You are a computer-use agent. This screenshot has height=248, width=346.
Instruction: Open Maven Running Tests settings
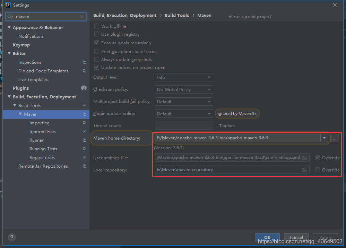43,149
